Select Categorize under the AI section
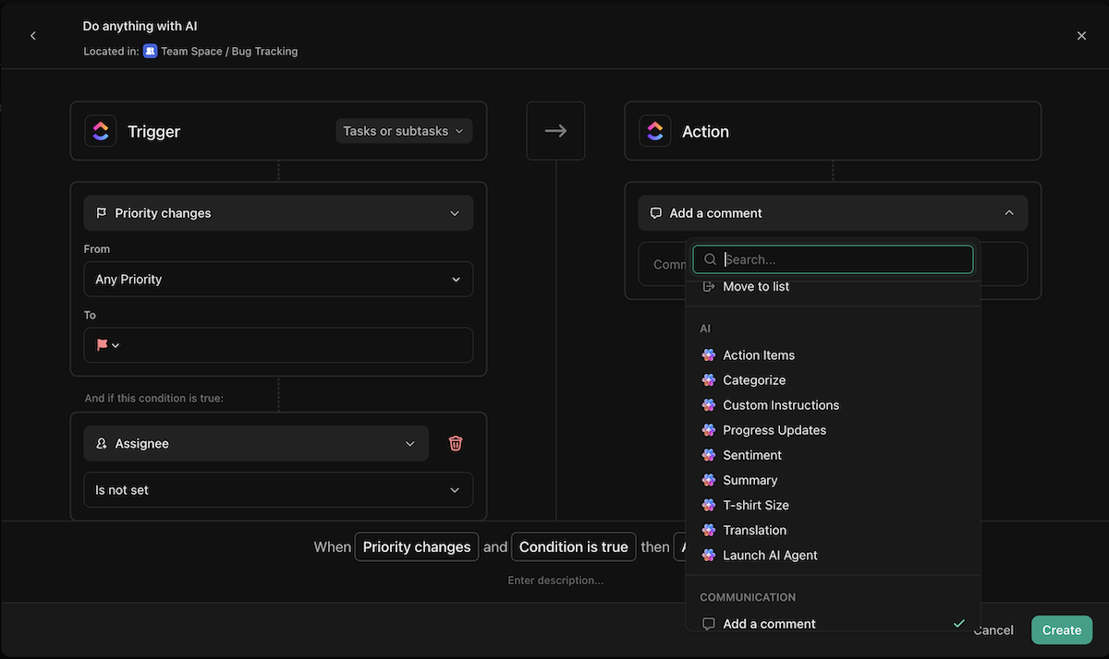The height and width of the screenshot is (659, 1109). tap(754, 379)
